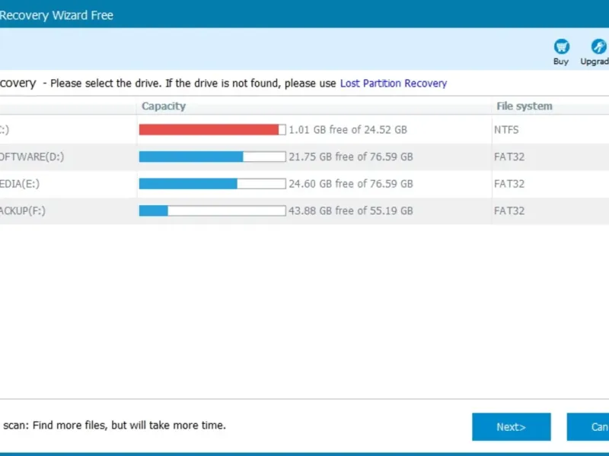The height and width of the screenshot is (456, 609).
Task: Click the Capacity column header
Action: coord(164,106)
